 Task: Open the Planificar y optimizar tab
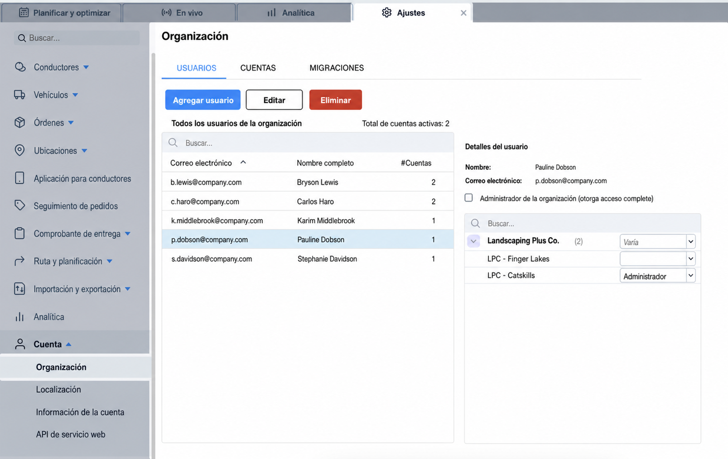point(62,13)
